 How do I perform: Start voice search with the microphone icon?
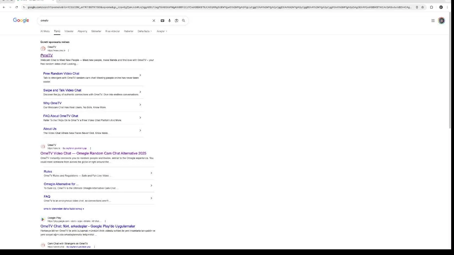(x=170, y=21)
